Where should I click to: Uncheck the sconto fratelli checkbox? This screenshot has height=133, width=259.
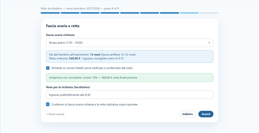(x=48, y=68)
